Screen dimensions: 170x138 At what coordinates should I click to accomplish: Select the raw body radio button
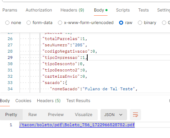(x=121, y=23)
